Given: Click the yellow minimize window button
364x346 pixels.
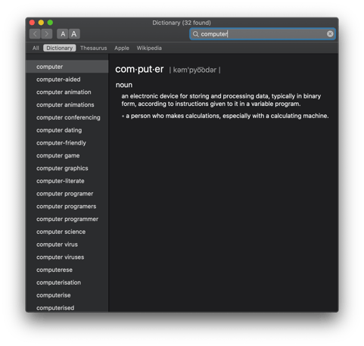Looking at the screenshot, I should click(41, 23).
